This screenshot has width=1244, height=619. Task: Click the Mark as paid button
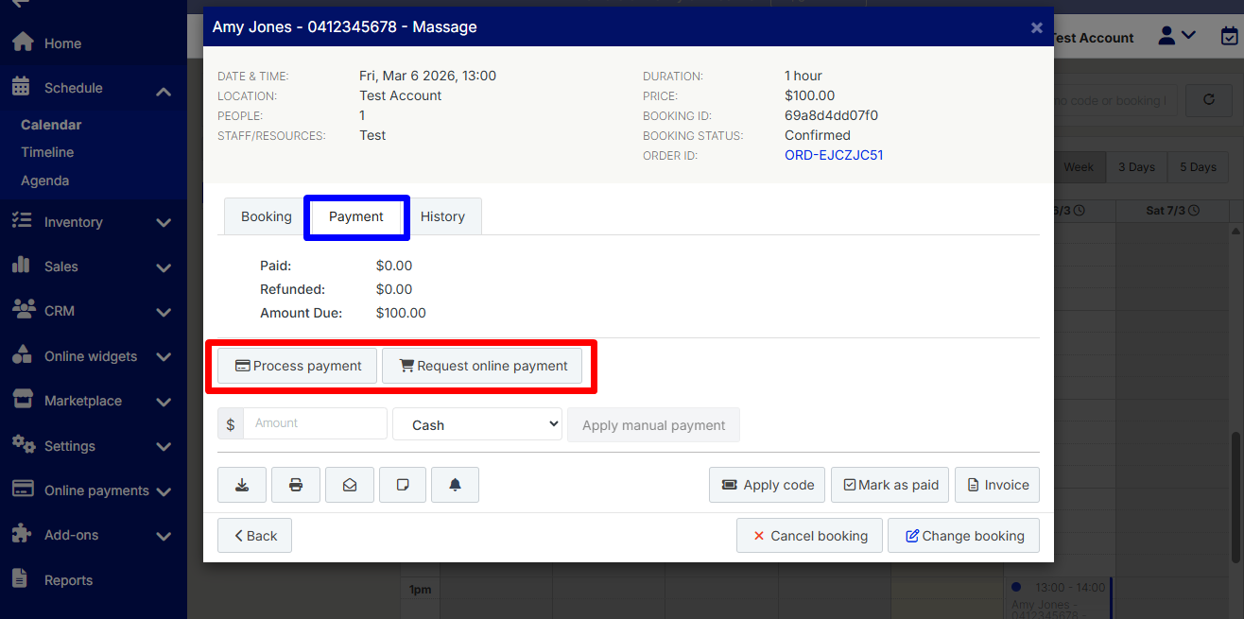(890, 485)
